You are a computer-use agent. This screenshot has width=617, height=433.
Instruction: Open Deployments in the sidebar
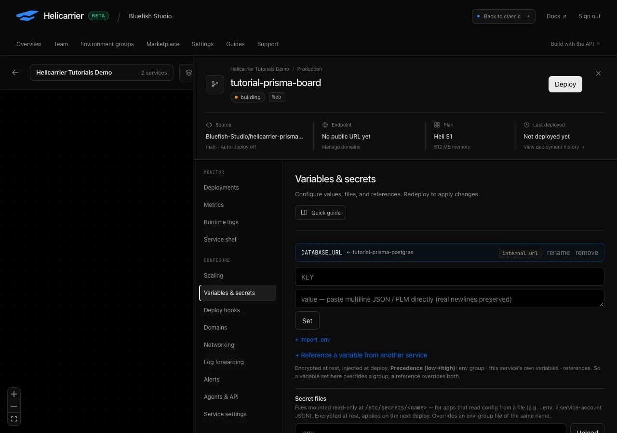click(x=221, y=188)
